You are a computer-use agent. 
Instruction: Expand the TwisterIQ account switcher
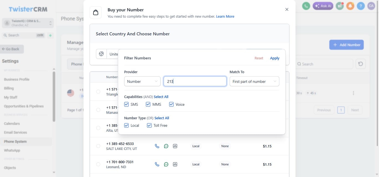28,23
